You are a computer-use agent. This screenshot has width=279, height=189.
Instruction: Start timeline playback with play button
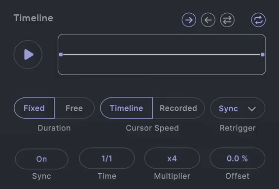click(28, 54)
